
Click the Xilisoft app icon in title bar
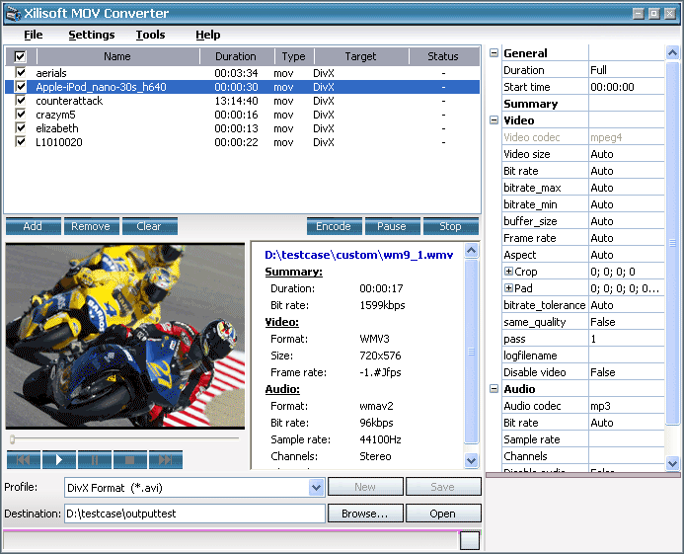coord(13,14)
